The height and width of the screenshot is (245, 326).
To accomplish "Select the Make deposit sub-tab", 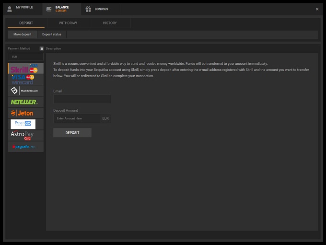I will point(22,35).
